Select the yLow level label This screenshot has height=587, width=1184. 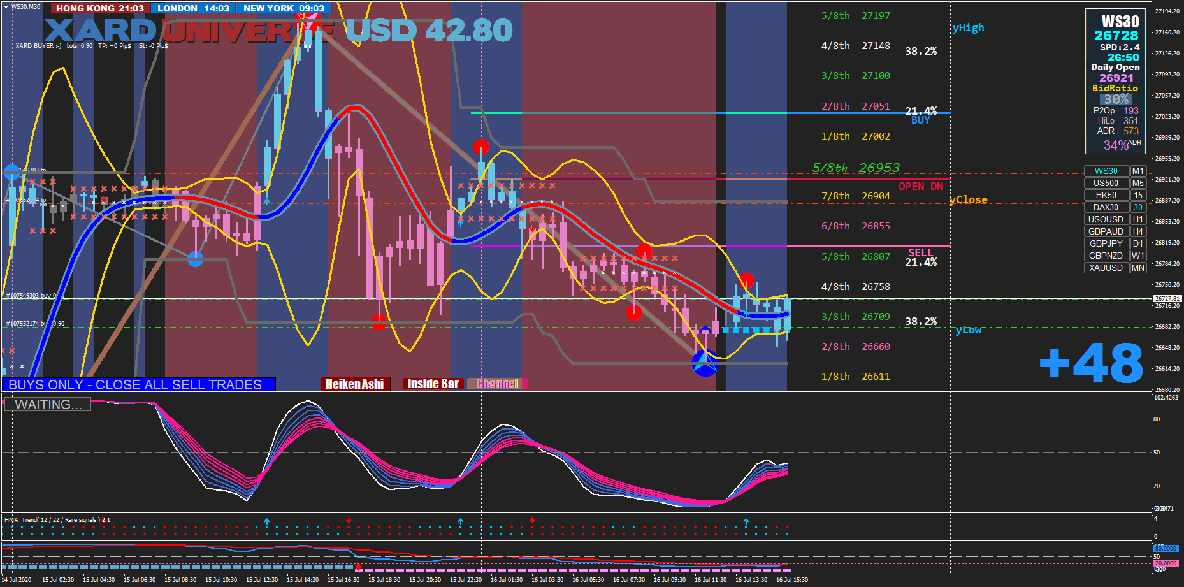968,330
